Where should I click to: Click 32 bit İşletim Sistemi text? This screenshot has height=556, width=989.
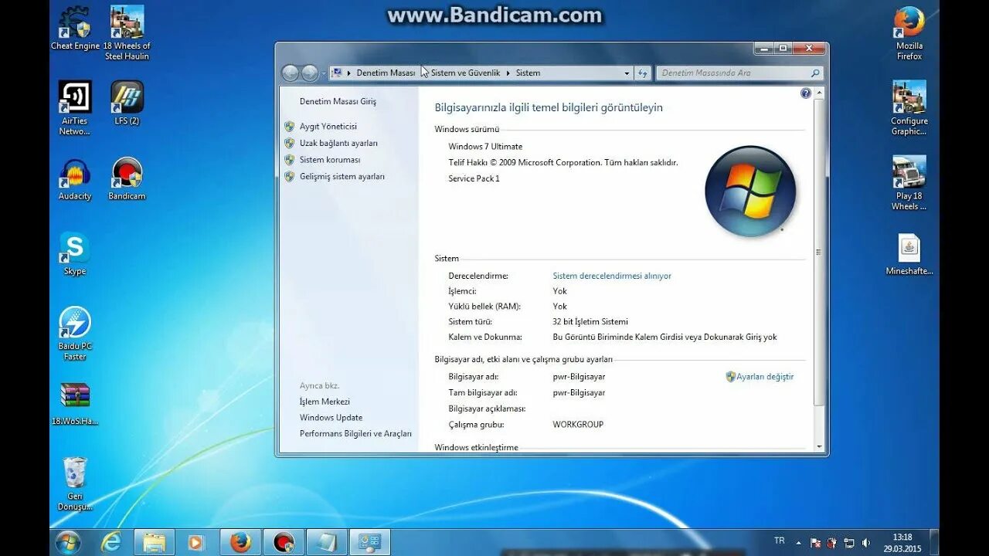click(x=590, y=322)
